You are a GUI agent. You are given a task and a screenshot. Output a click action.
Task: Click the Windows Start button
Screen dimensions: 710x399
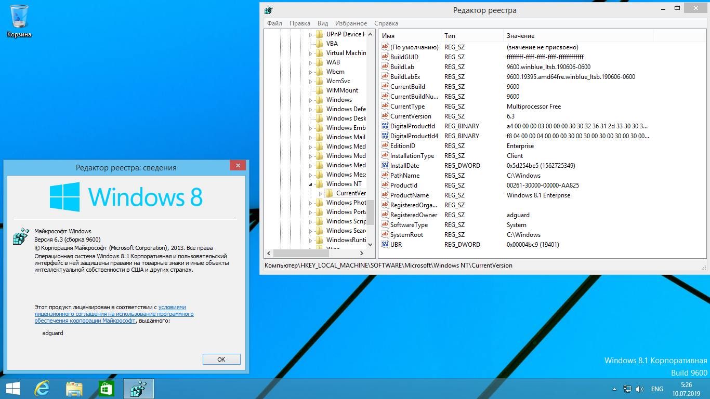tap(12, 389)
